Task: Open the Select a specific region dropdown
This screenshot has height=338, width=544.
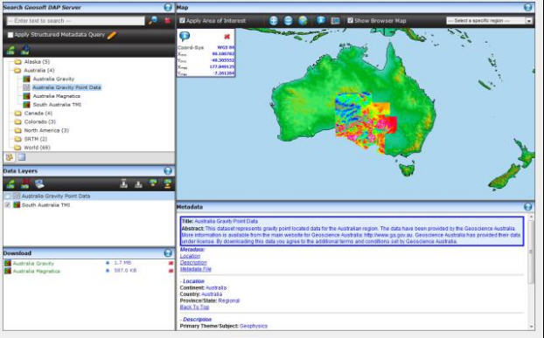Action: pyautogui.click(x=489, y=21)
